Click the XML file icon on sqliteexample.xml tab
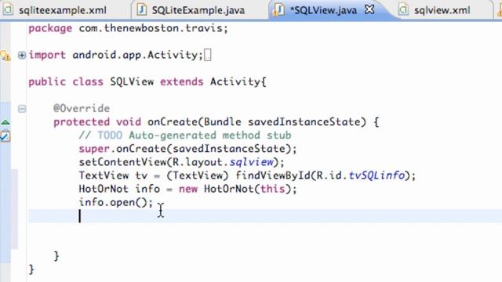The height and width of the screenshot is (282, 502). tap(8, 10)
